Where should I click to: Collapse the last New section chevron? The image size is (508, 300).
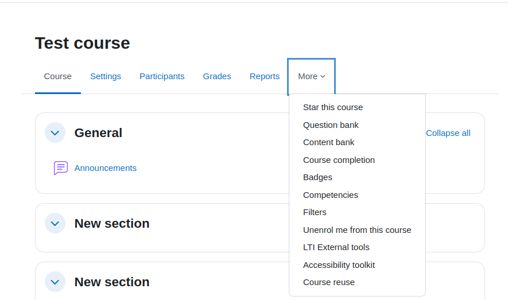tap(55, 282)
